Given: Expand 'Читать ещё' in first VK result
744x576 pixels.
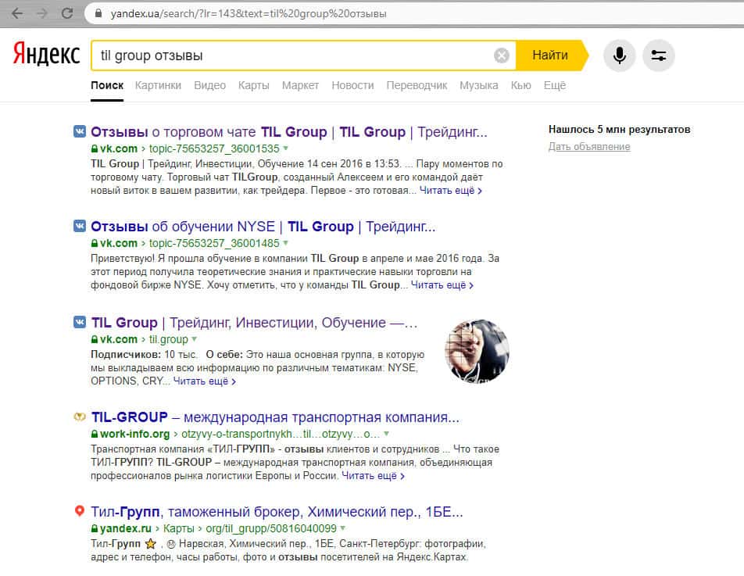Looking at the screenshot, I should (451, 191).
